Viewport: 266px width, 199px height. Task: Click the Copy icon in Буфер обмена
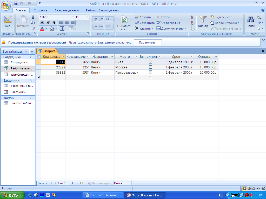[33, 23]
